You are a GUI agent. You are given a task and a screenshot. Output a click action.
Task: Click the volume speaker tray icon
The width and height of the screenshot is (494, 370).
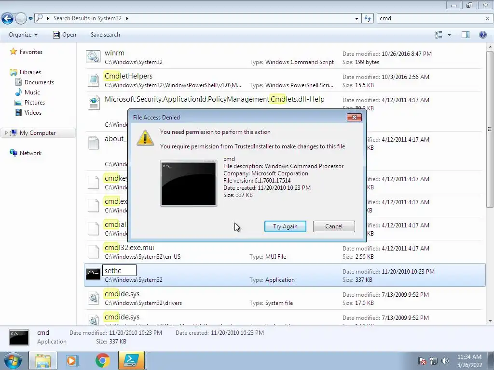point(445,361)
